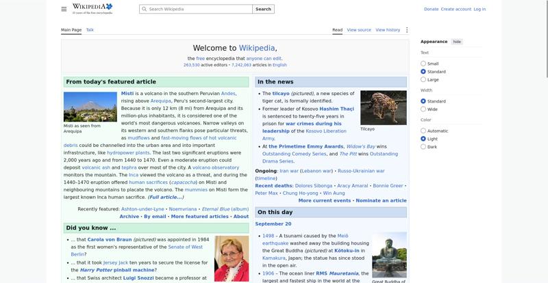The image size is (548, 283).
Task: Open the 263,530 active editors link
Action: [x=192, y=65]
